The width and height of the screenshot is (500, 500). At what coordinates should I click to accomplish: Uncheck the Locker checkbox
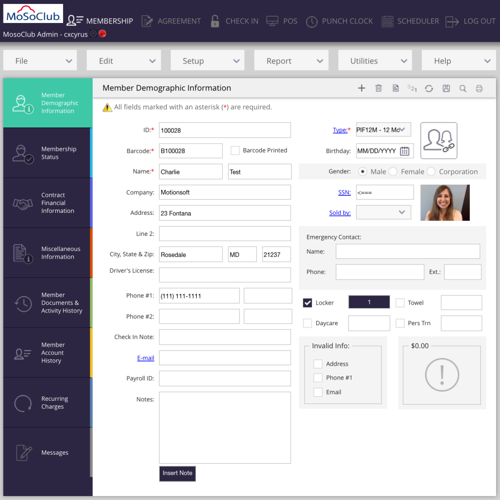click(x=307, y=302)
